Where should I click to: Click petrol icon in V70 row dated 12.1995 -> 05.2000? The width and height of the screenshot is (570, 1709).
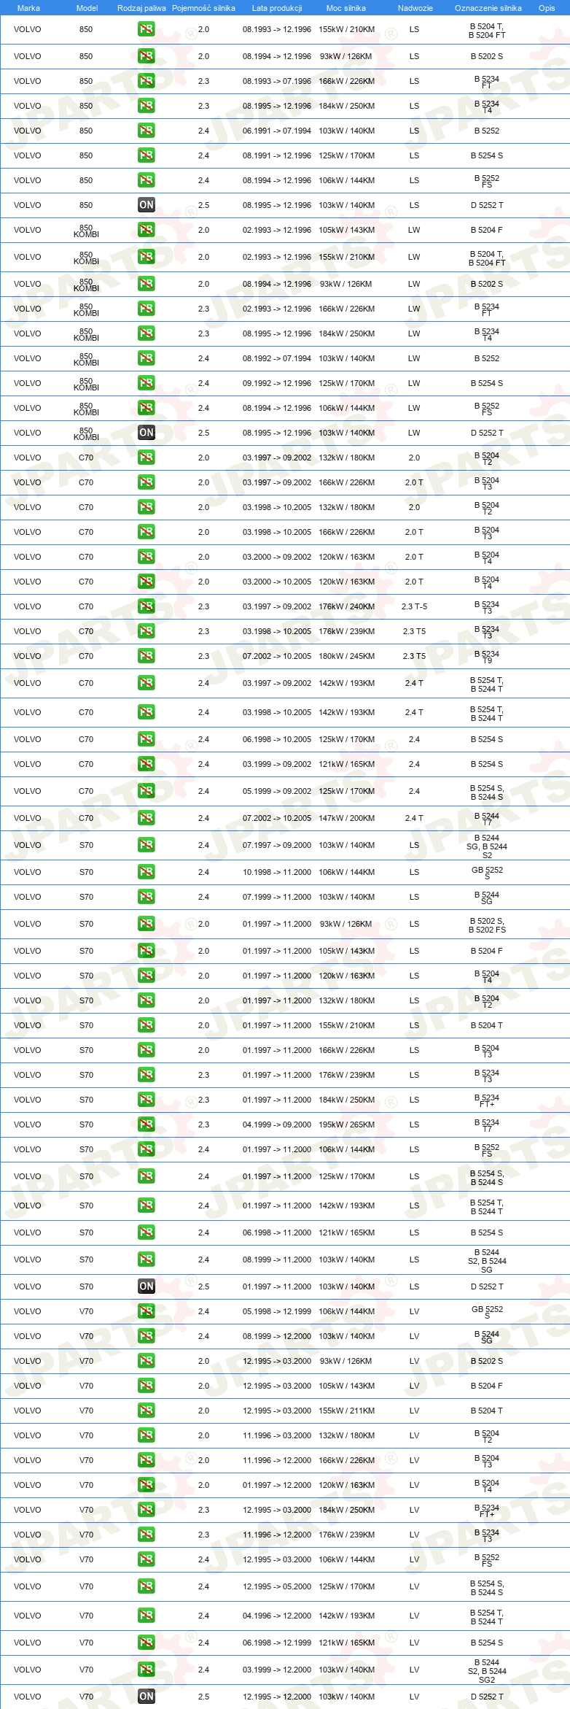pos(147,1586)
